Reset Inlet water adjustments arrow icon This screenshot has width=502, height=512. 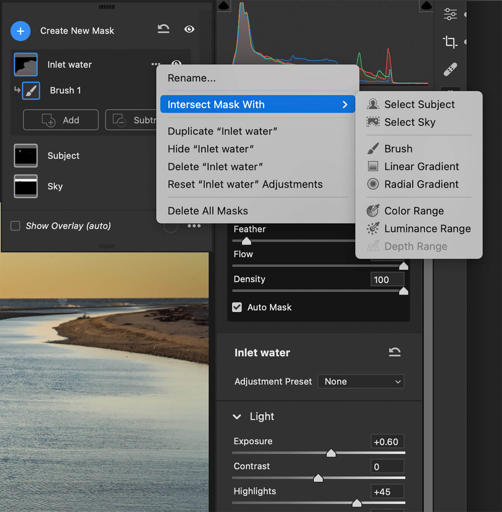coord(395,352)
